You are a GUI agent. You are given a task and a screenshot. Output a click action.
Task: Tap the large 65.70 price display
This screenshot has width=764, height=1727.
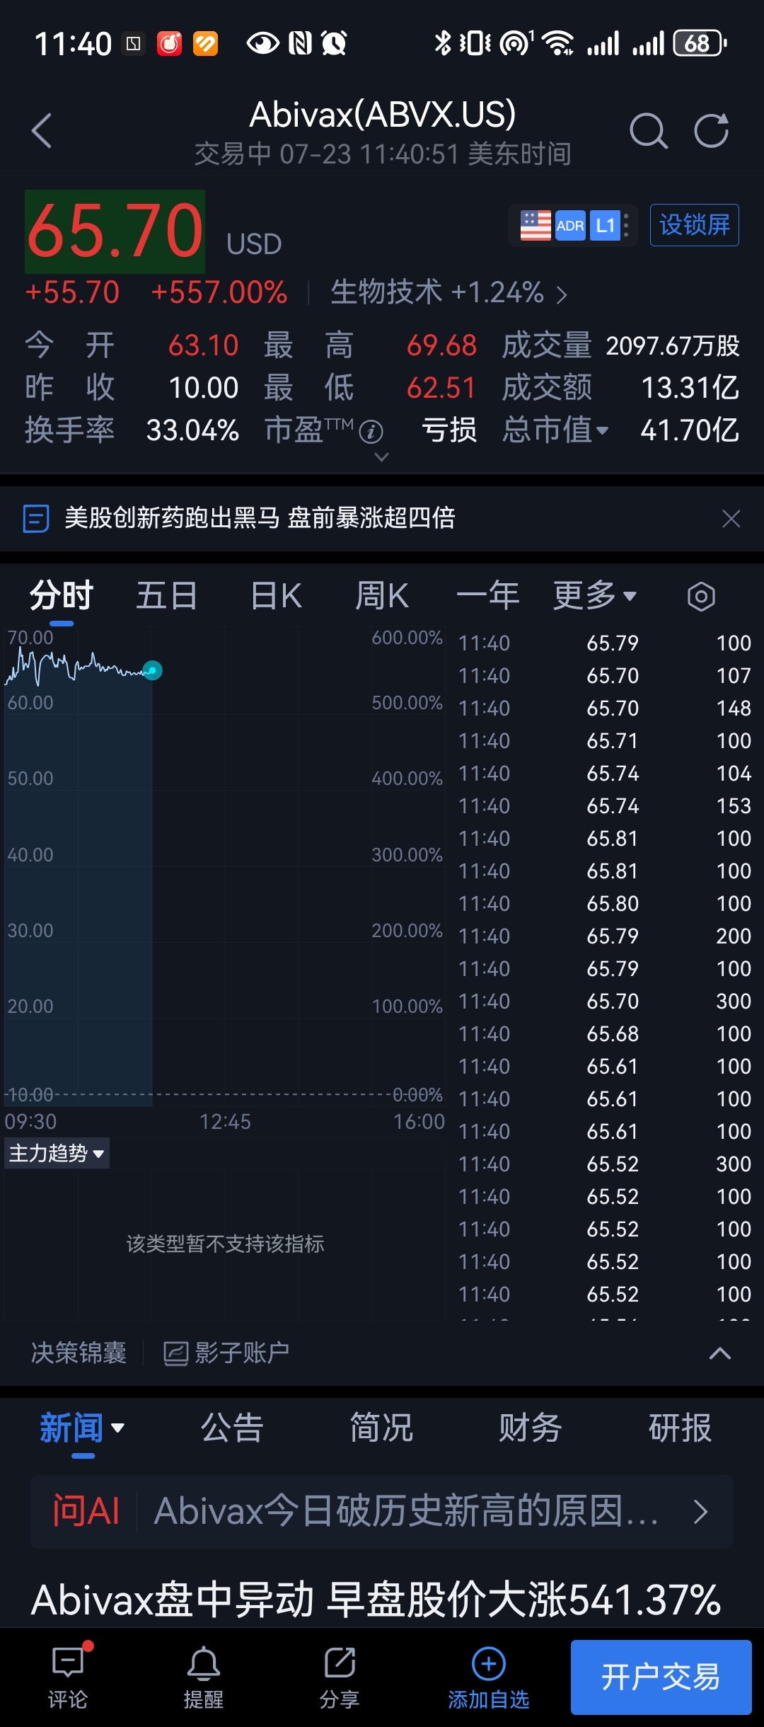[x=115, y=231]
